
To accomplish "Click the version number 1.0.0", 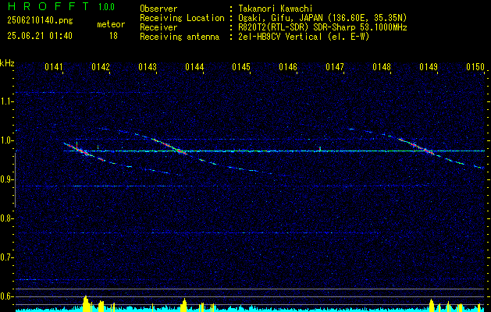I will click(x=106, y=7).
